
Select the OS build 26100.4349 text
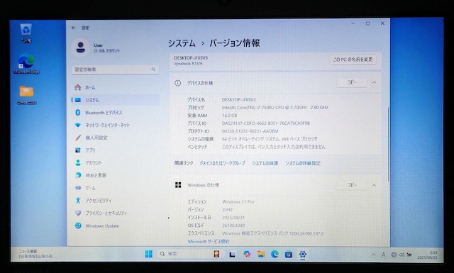(x=233, y=225)
